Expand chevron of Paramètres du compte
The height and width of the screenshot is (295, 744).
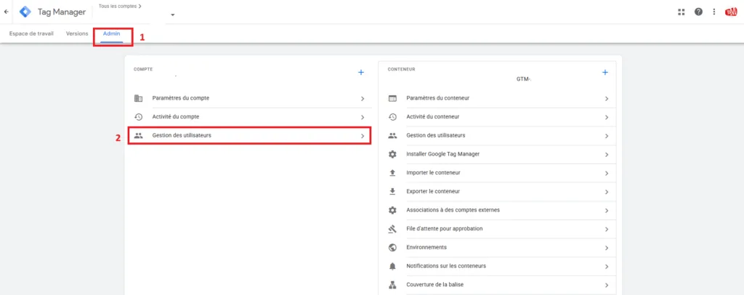362,99
